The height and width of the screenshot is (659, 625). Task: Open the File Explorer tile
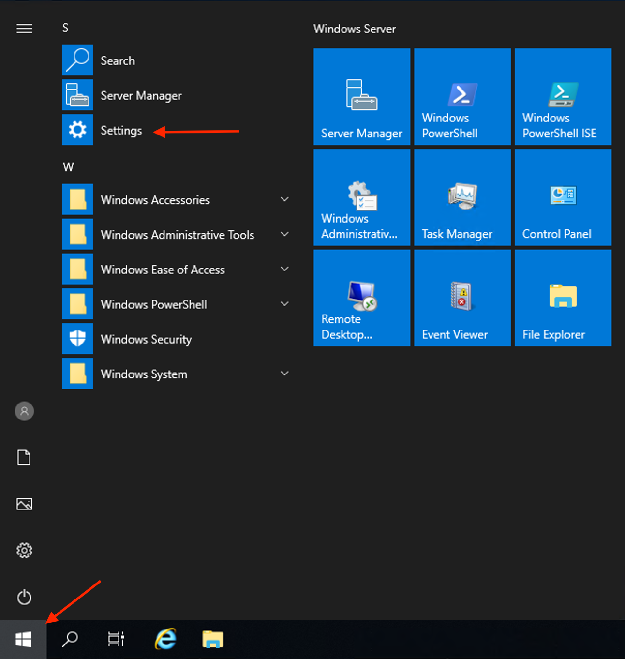tap(563, 298)
